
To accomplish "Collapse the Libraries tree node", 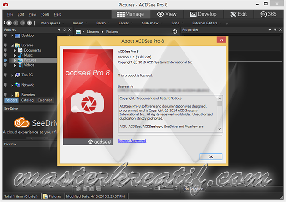I will (12, 46).
